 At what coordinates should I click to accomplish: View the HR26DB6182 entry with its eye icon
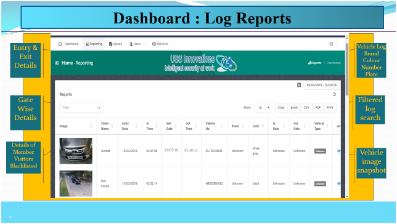tap(339, 183)
